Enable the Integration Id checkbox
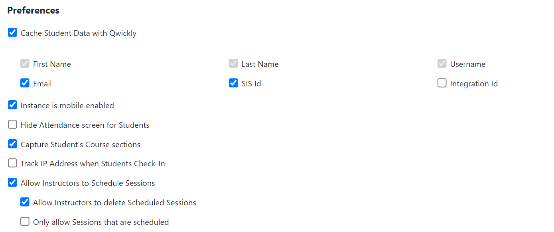 pyautogui.click(x=442, y=83)
